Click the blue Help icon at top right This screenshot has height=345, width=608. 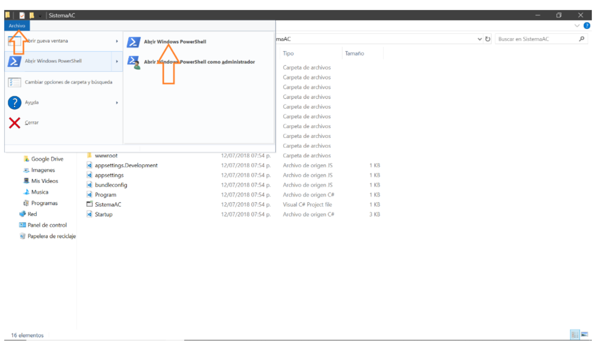pos(587,26)
